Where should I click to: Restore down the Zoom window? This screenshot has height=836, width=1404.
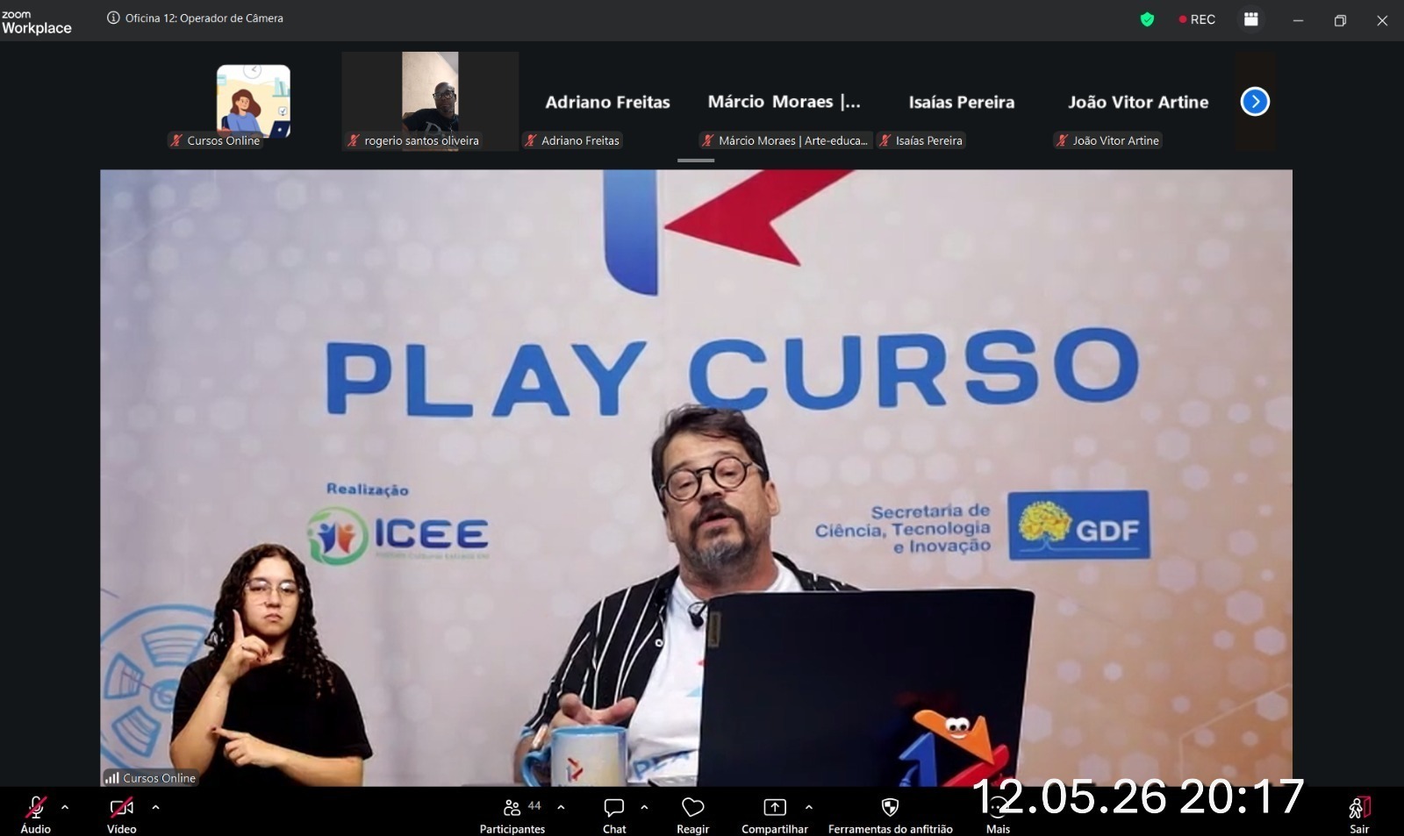[1340, 20]
